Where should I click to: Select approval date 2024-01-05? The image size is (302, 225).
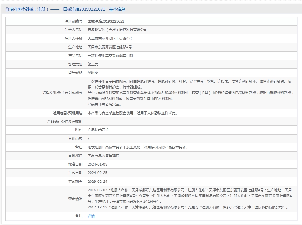97,164
